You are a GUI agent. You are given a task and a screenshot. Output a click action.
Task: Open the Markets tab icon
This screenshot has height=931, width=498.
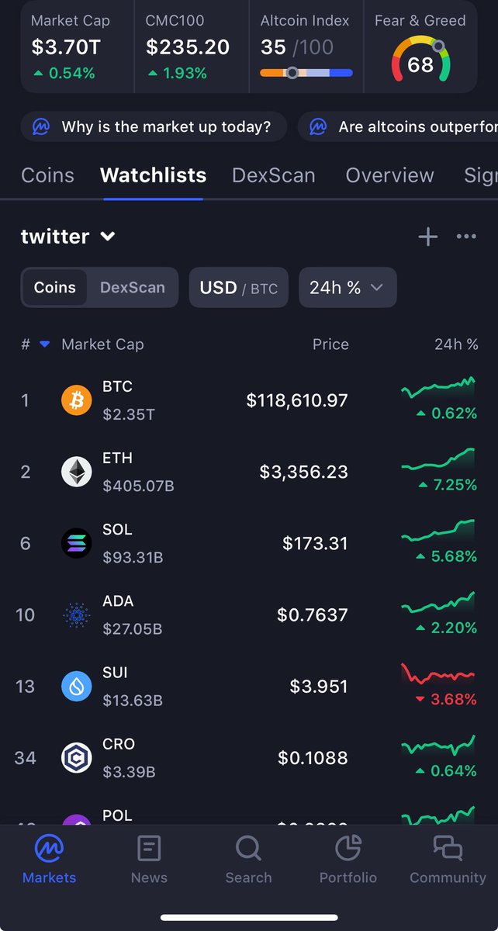49,849
